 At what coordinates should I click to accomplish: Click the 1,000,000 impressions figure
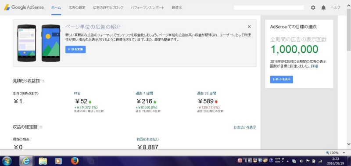(294, 49)
